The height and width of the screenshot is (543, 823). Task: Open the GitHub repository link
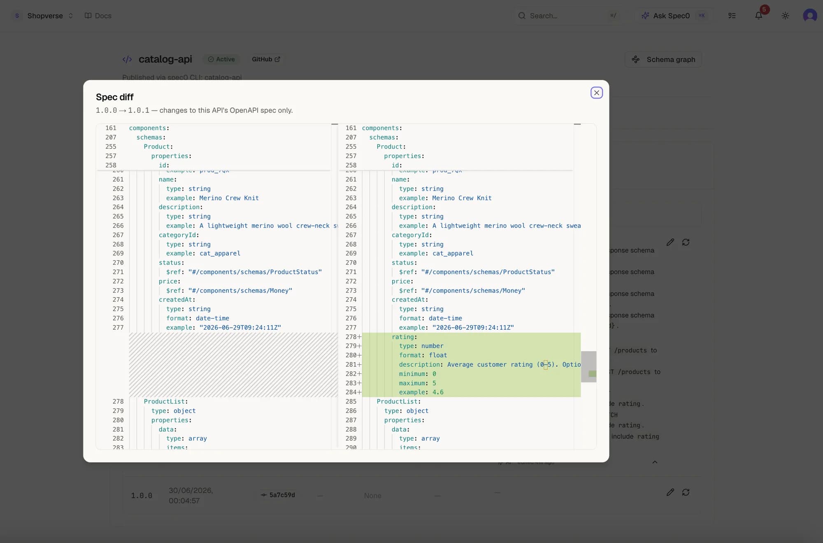tap(266, 59)
